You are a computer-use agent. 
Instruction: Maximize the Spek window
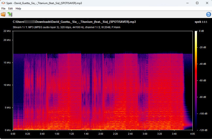point(197,3)
